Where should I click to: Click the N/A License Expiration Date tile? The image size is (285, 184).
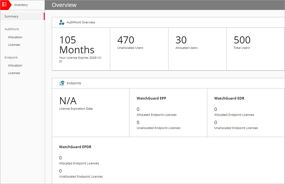pos(90,112)
